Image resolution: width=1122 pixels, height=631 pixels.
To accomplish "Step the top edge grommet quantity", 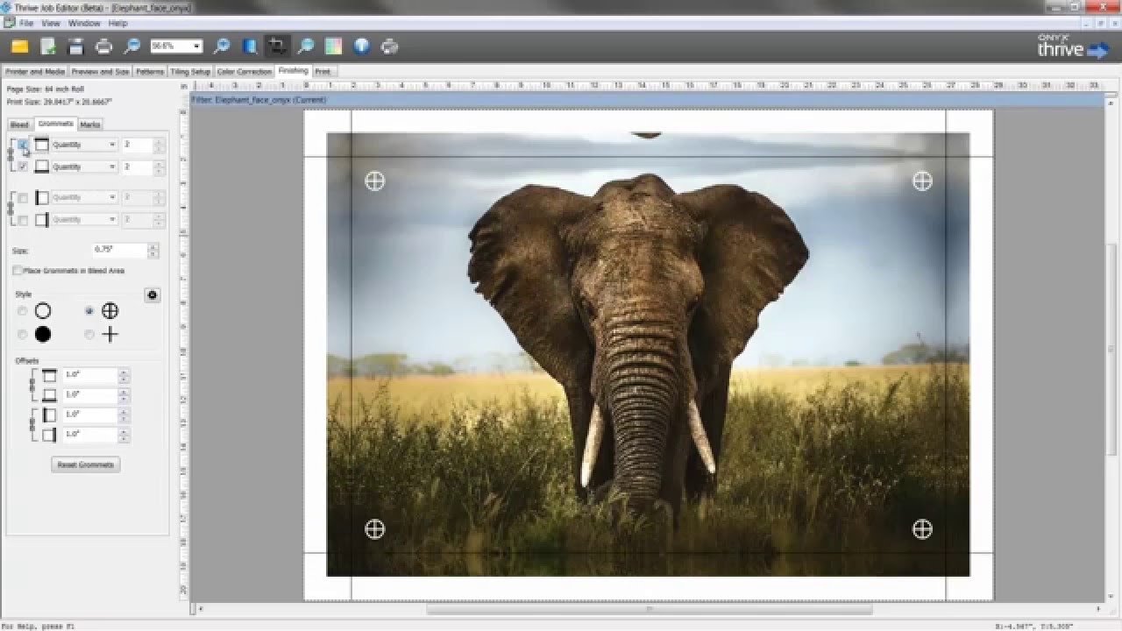I will point(159,145).
